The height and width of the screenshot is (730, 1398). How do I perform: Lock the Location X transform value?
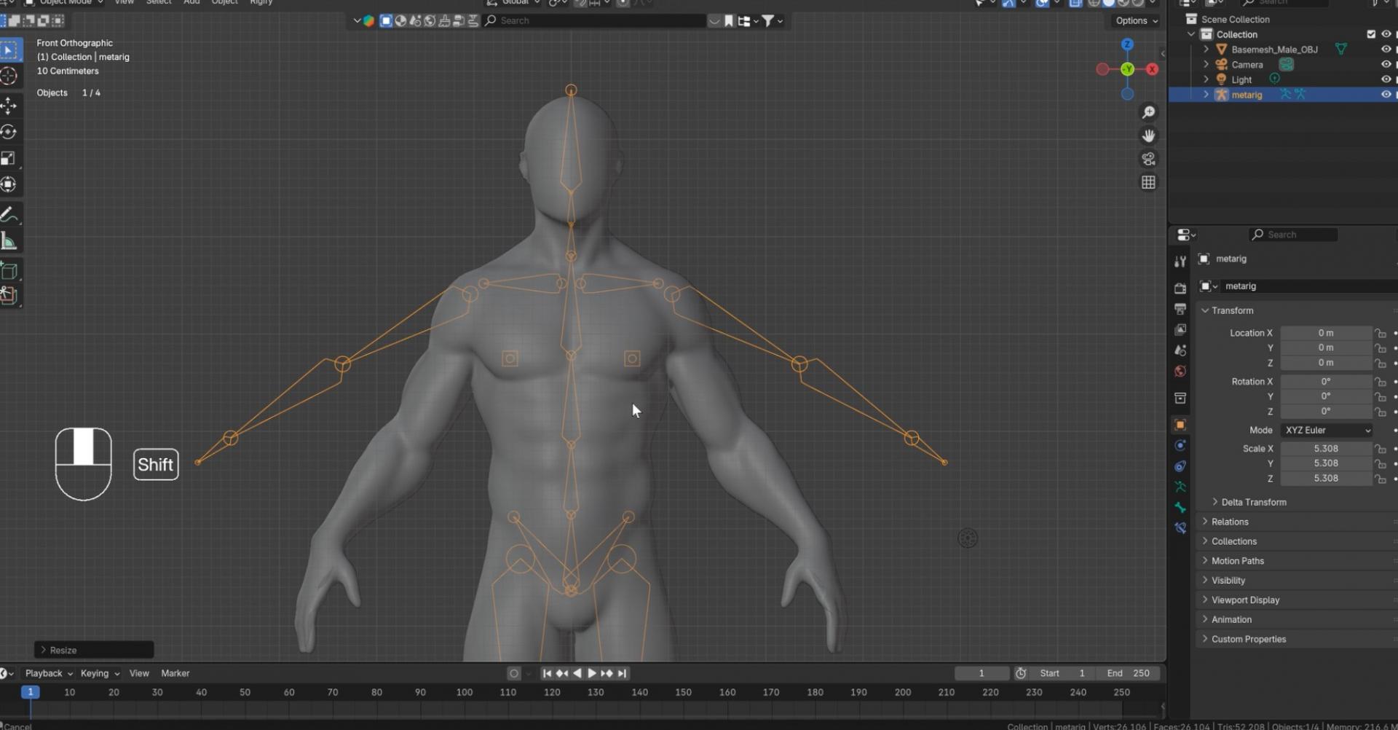click(1380, 333)
